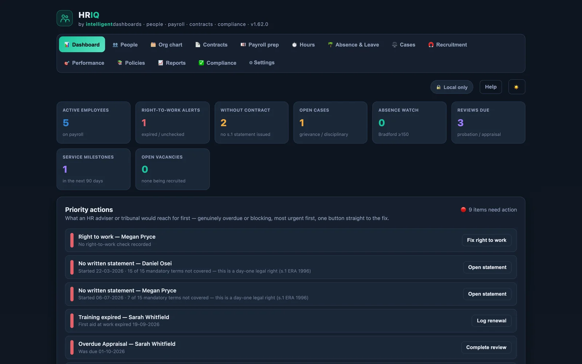Open the Open Vacancies card
The width and height of the screenshot is (582, 364).
click(x=172, y=169)
